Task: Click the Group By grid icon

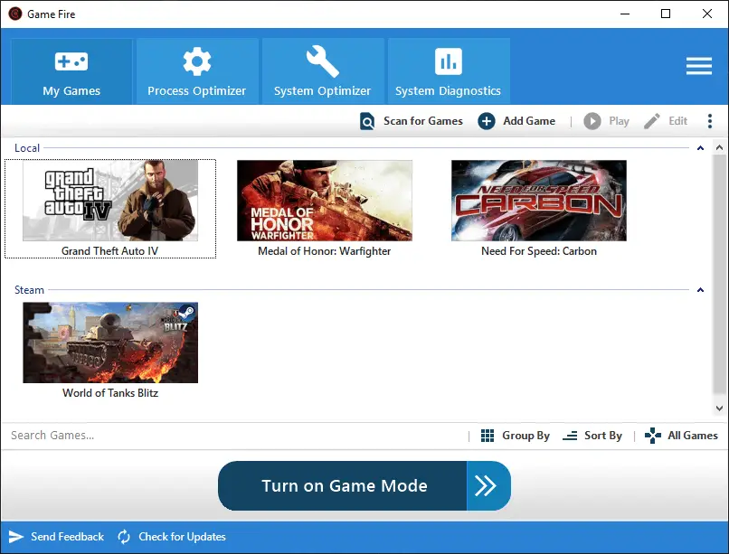Action: coord(488,436)
